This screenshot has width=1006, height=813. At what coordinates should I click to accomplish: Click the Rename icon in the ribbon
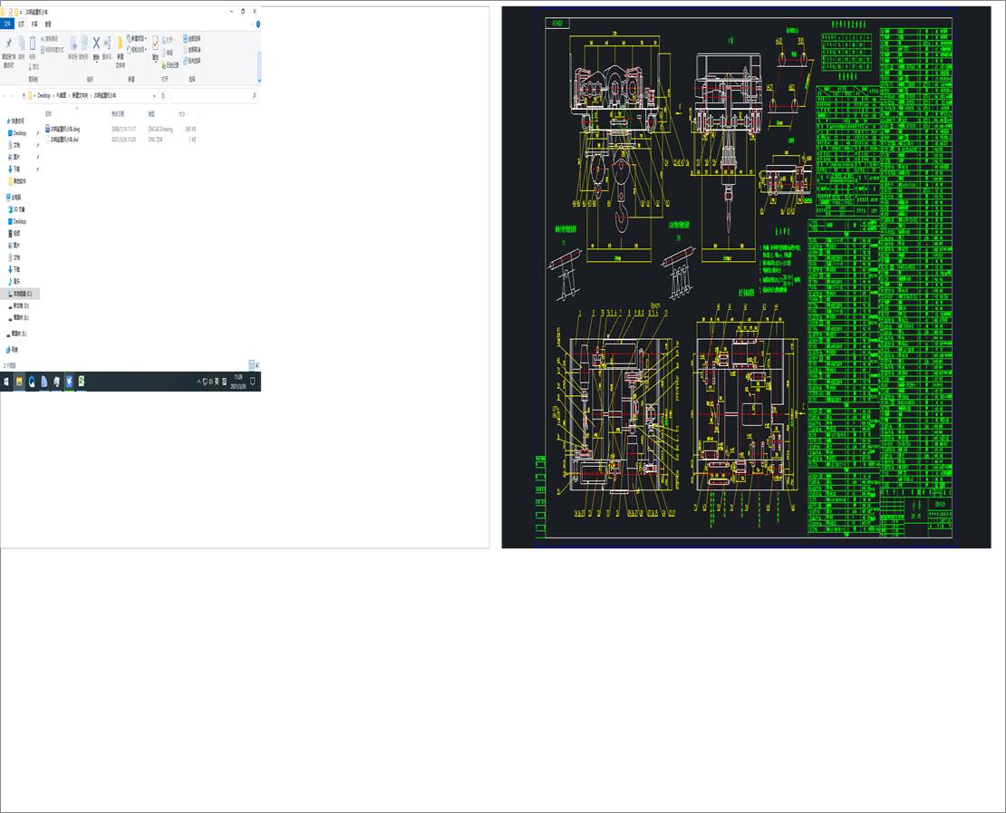pyautogui.click(x=107, y=44)
